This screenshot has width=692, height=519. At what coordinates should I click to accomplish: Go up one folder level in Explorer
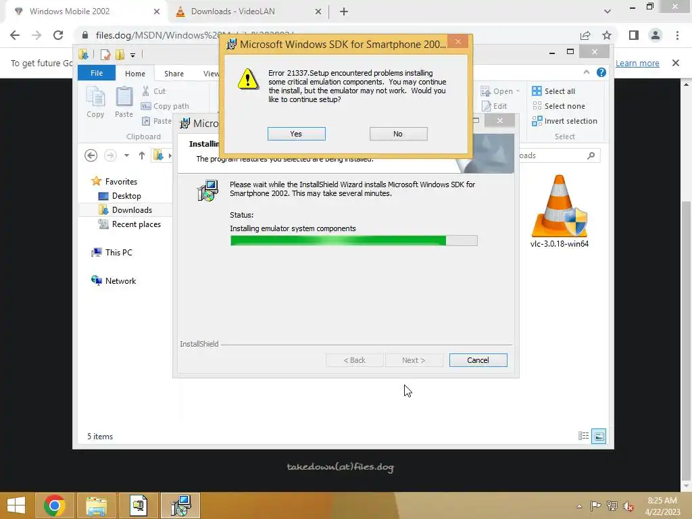tap(142, 155)
